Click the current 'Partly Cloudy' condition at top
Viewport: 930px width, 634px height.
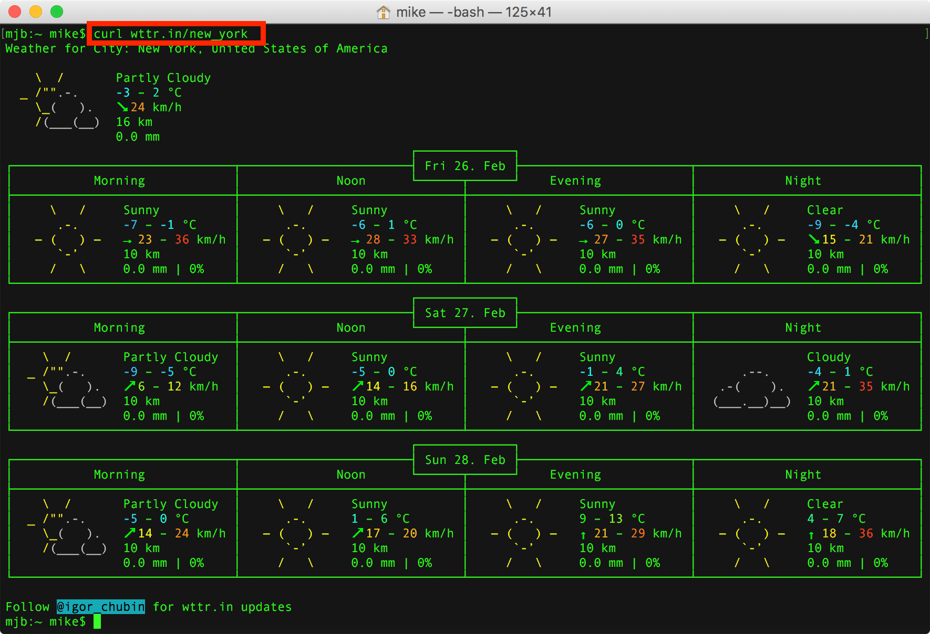(x=163, y=78)
